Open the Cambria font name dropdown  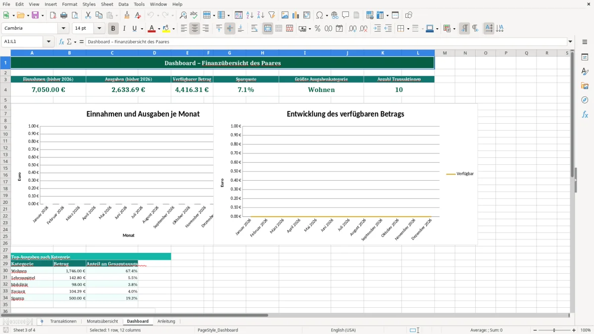click(63, 29)
